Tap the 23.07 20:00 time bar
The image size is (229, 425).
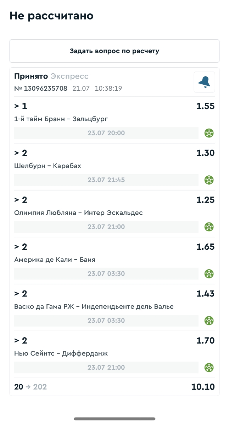coord(106,133)
